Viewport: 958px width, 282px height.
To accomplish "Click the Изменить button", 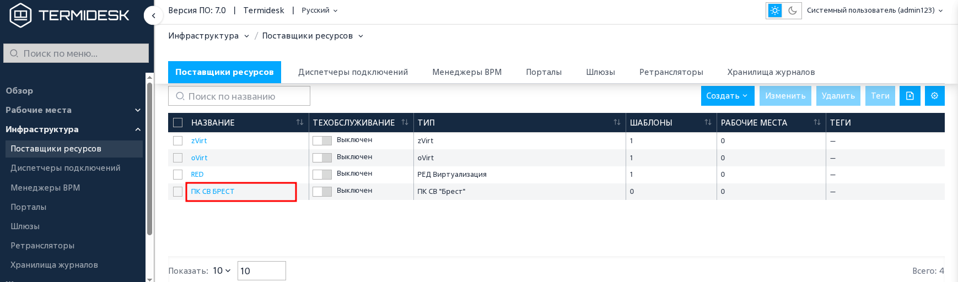I will tap(785, 96).
